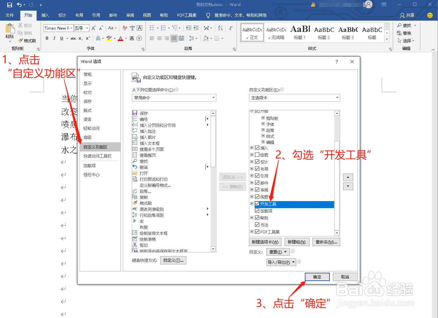Click the smiley feedback icon
Image resolution: width=438 pixels, height=318 pixels.
430,15
